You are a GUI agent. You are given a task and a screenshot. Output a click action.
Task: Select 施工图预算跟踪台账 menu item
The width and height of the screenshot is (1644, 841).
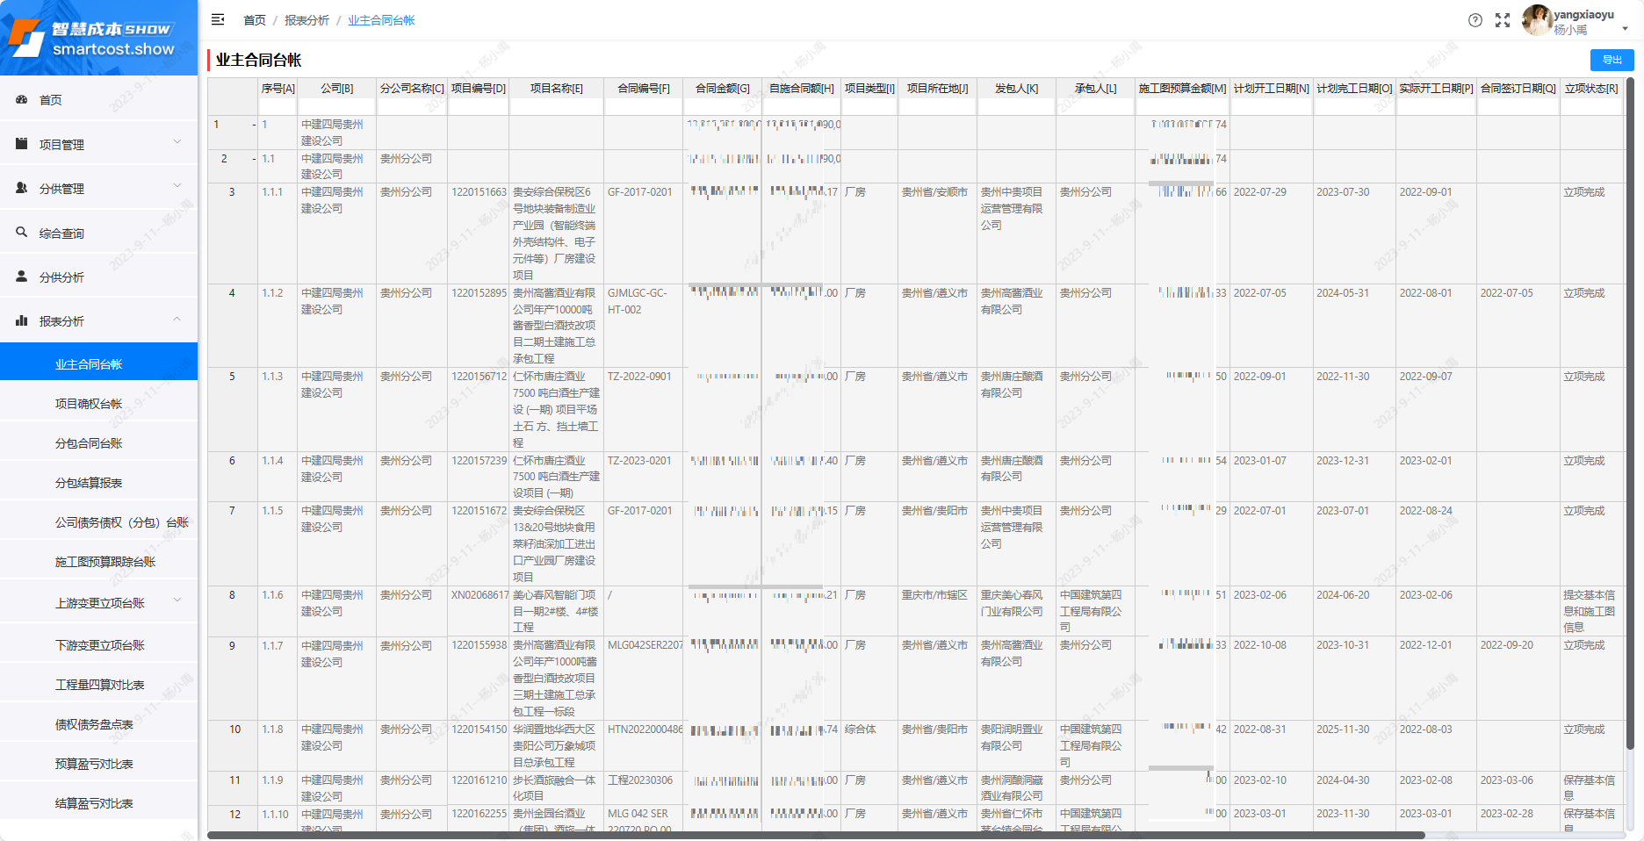(x=105, y=562)
